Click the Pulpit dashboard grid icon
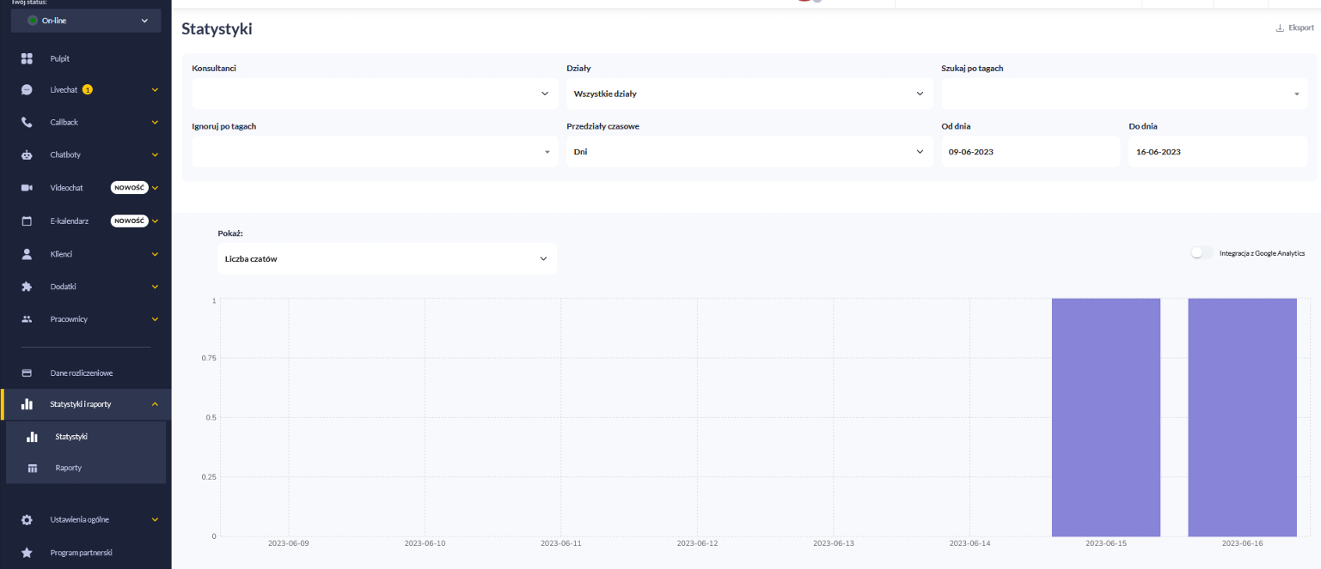 (27, 58)
